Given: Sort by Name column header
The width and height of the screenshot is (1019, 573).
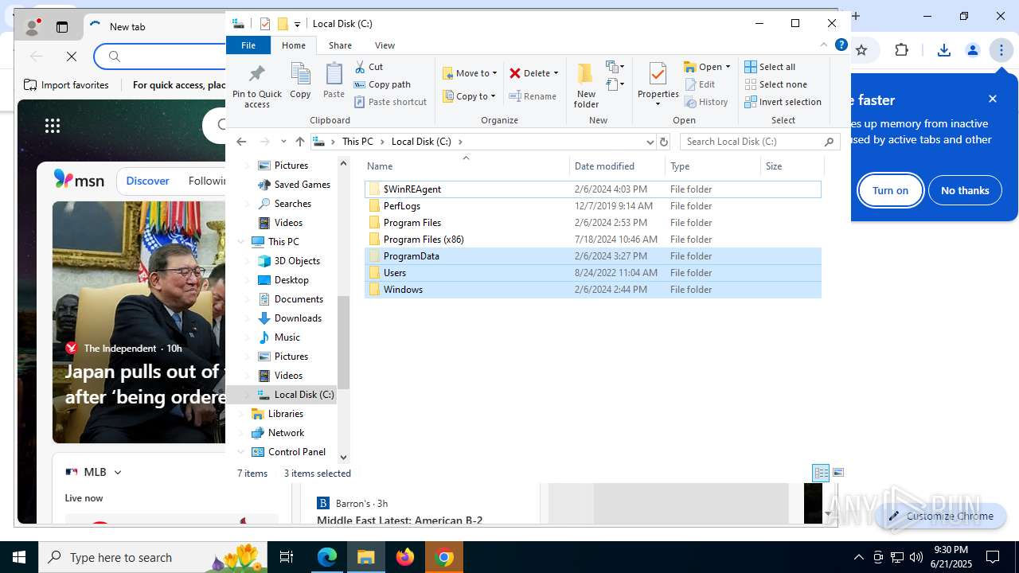Looking at the screenshot, I should tap(466, 166).
